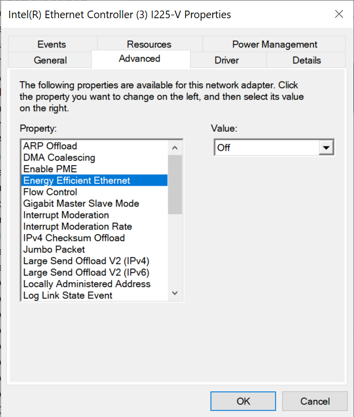This screenshot has height=417, width=354.
Task: Select the General tab
Action: pyautogui.click(x=50, y=60)
